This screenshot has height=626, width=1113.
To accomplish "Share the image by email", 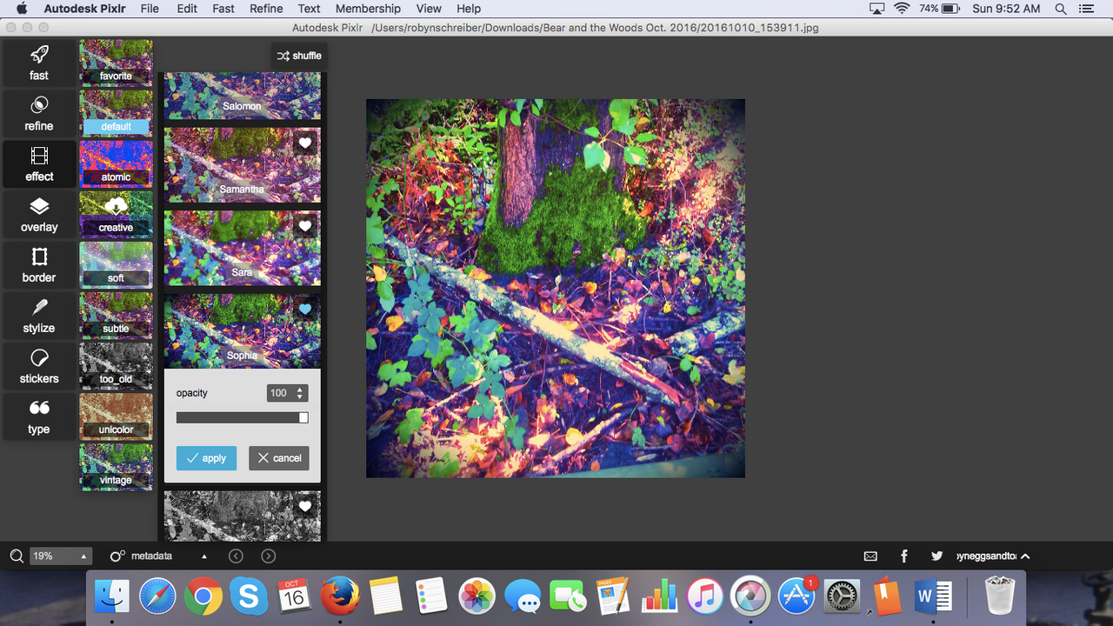I will pyautogui.click(x=870, y=556).
